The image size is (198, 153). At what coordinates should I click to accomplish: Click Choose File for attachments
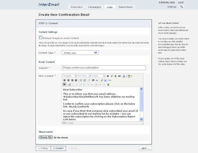(46, 137)
